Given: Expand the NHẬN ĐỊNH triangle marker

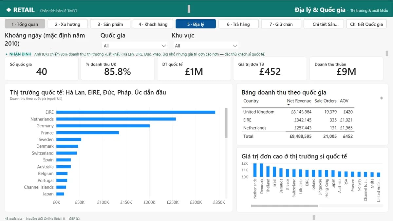Looking at the screenshot, I should [7, 54].
